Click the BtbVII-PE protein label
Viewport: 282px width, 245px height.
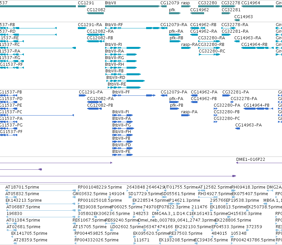pyautogui.click(x=121, y=152)
